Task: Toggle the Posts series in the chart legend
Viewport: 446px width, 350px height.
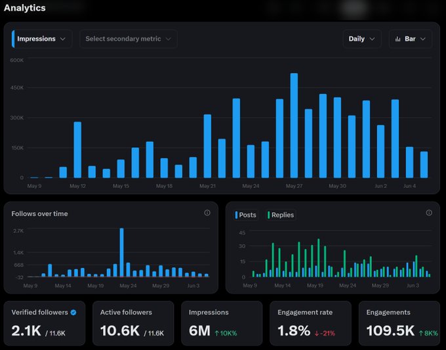Action: click(245, 215)
